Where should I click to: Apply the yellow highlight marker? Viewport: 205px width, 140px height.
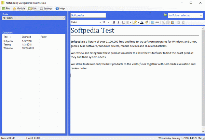click(x=135, y=22)
